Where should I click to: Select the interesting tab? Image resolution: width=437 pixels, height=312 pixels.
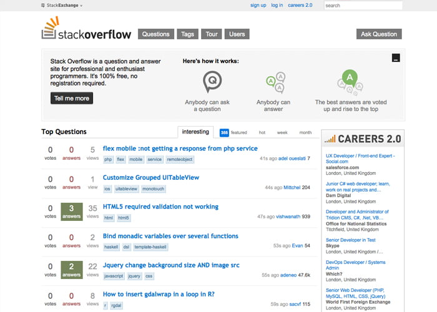pyautogui.click(x=195, y=132)
